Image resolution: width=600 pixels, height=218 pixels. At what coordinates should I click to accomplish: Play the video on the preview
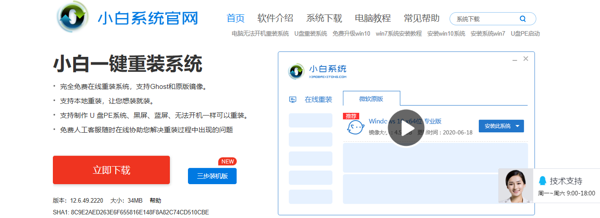coord(406,128)
